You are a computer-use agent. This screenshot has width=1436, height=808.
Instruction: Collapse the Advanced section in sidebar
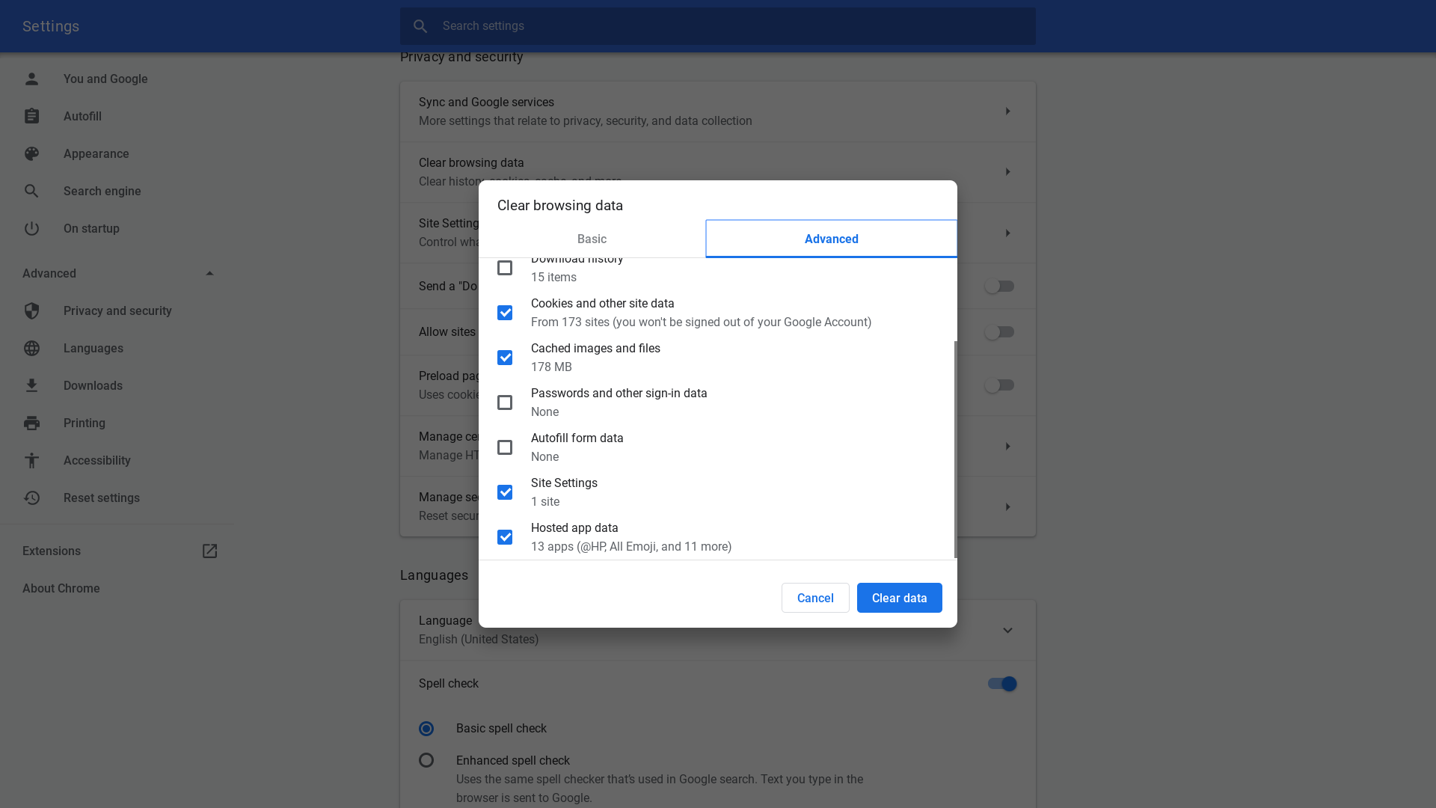(x=209, y=273)
